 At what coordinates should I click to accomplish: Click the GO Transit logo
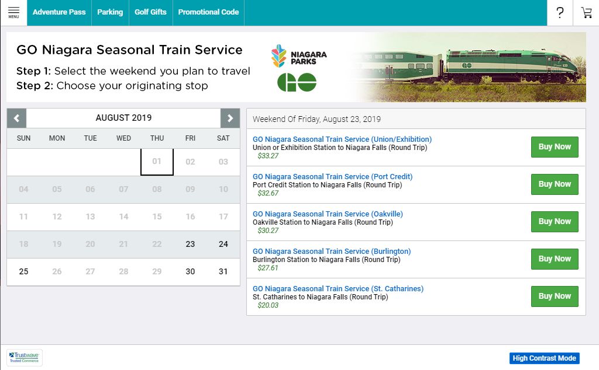[297, 82]
